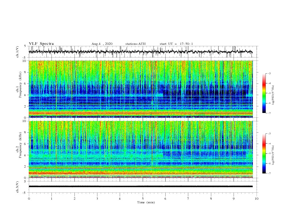Click the ch.2 spectrogram color scale bar

point(264,153)
